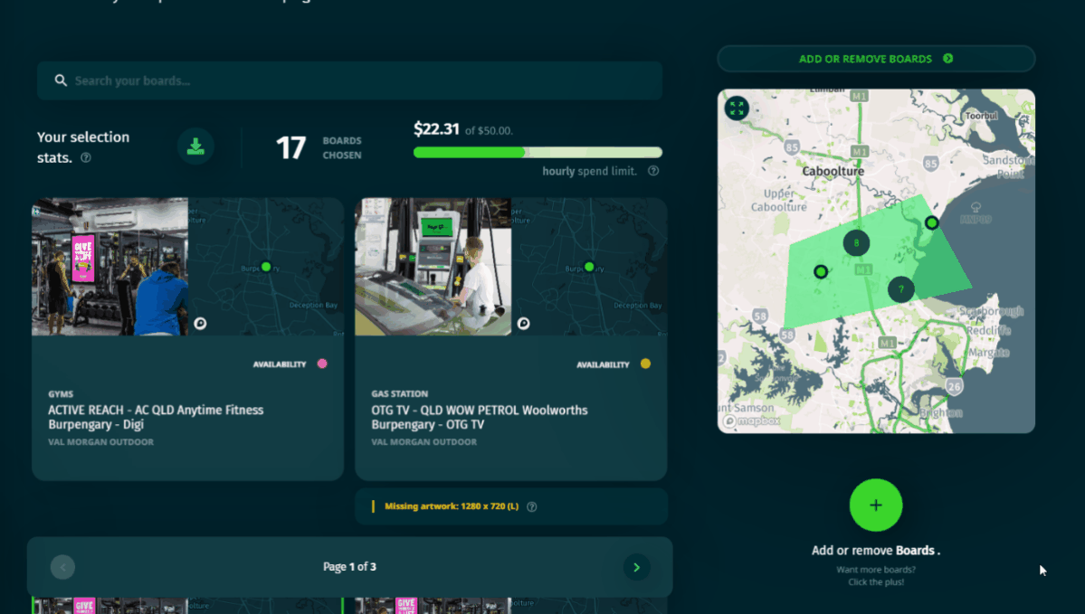Click the GAS STATION category label
The image size is (1085, 614).
click(x=399, y=394)
